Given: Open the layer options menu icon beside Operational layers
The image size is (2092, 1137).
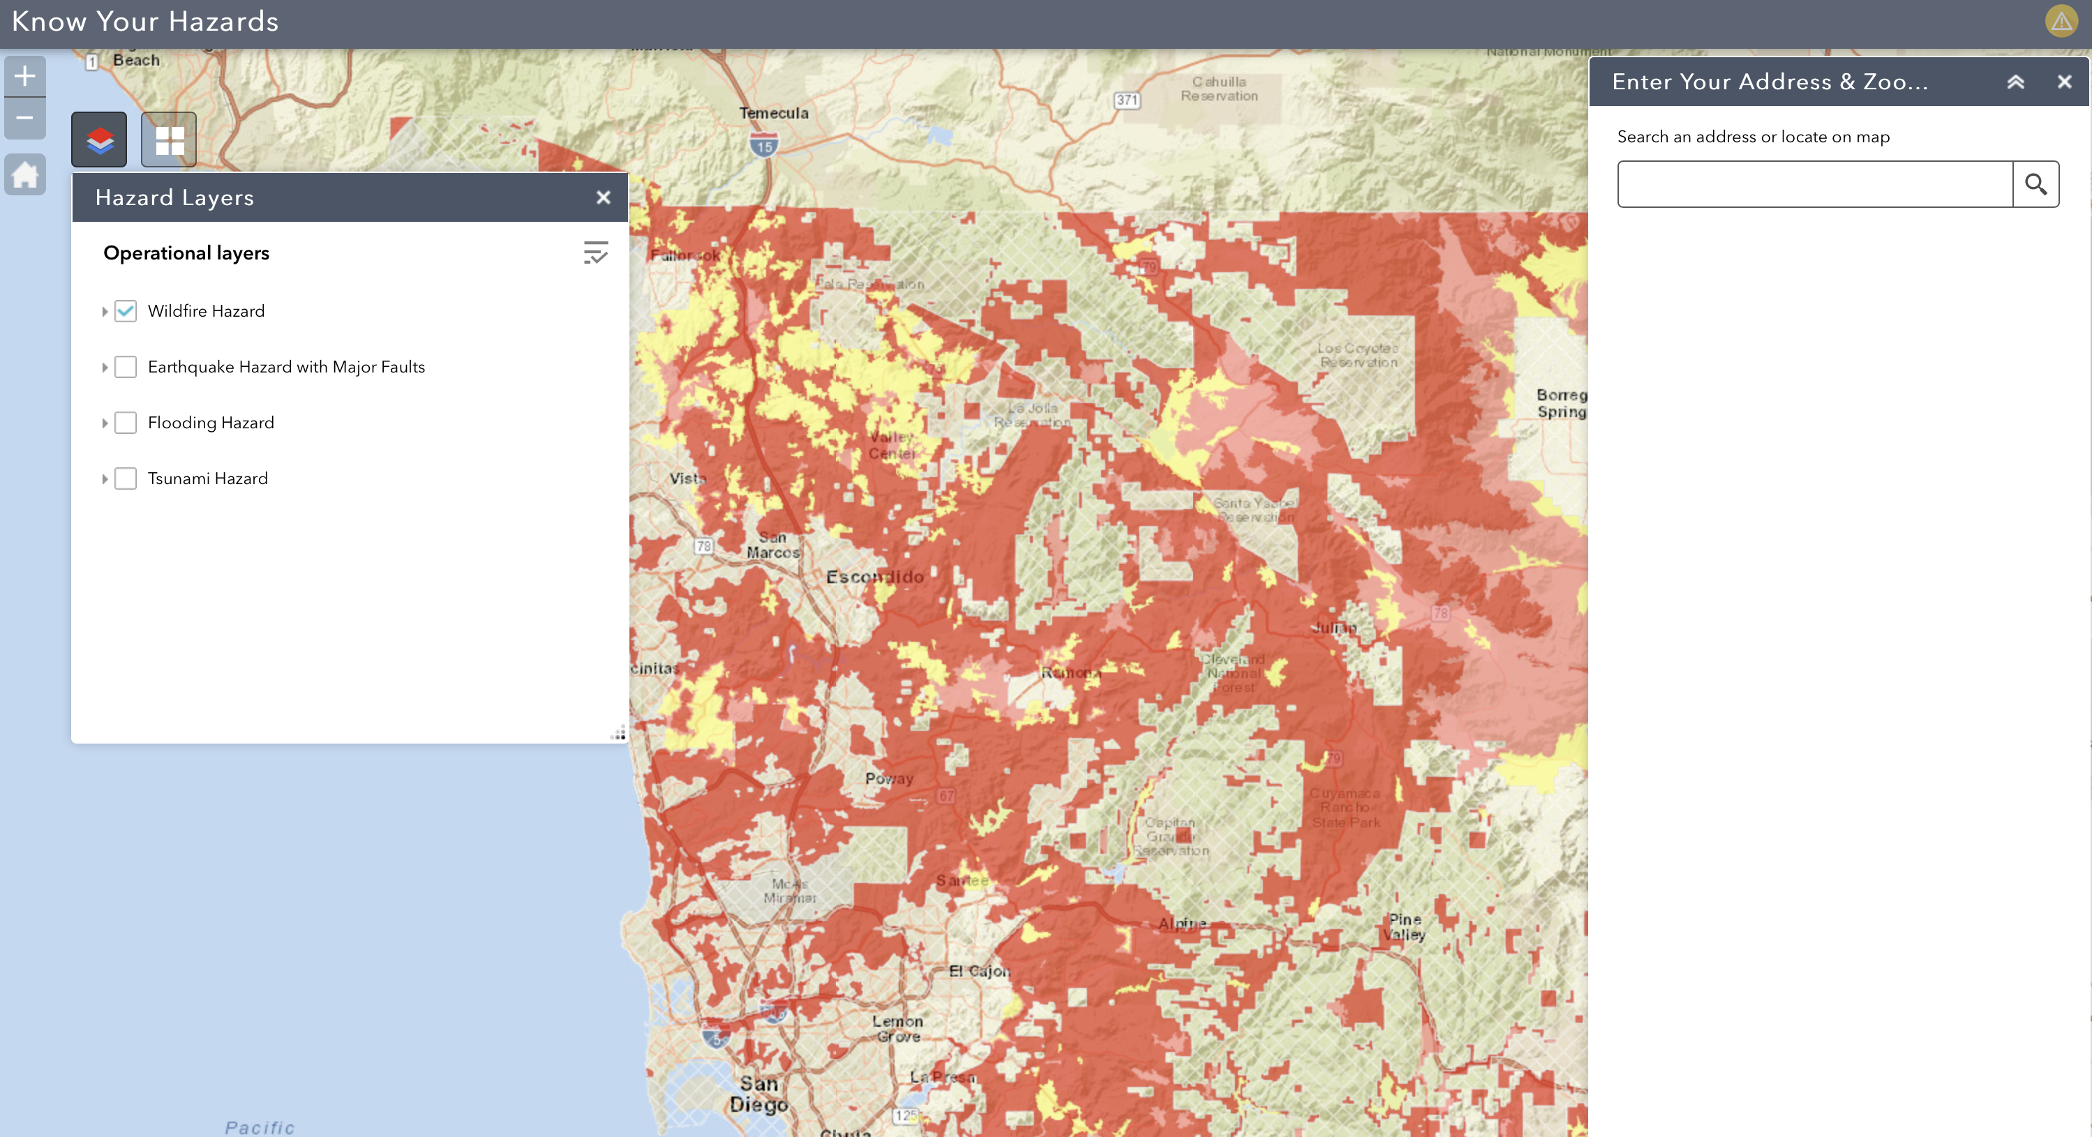Looking at the screenshot, I should click(595, 253).
